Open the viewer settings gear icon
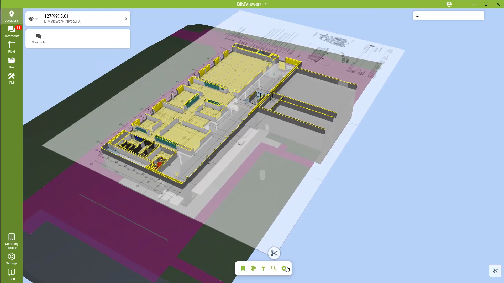Viewport: 504px width, 283px height. (284, 268)
